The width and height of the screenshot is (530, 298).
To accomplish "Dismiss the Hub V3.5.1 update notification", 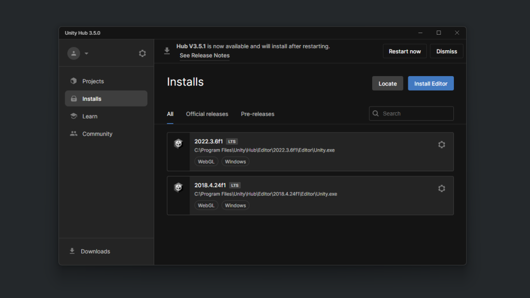I will pos(446,51).
